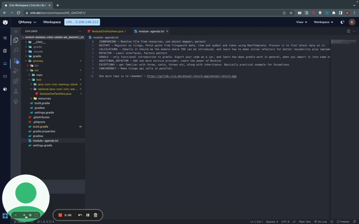Open the editor More Actions ellipsis
Screen dimensions: 359x224
click(x=354, y=31)
